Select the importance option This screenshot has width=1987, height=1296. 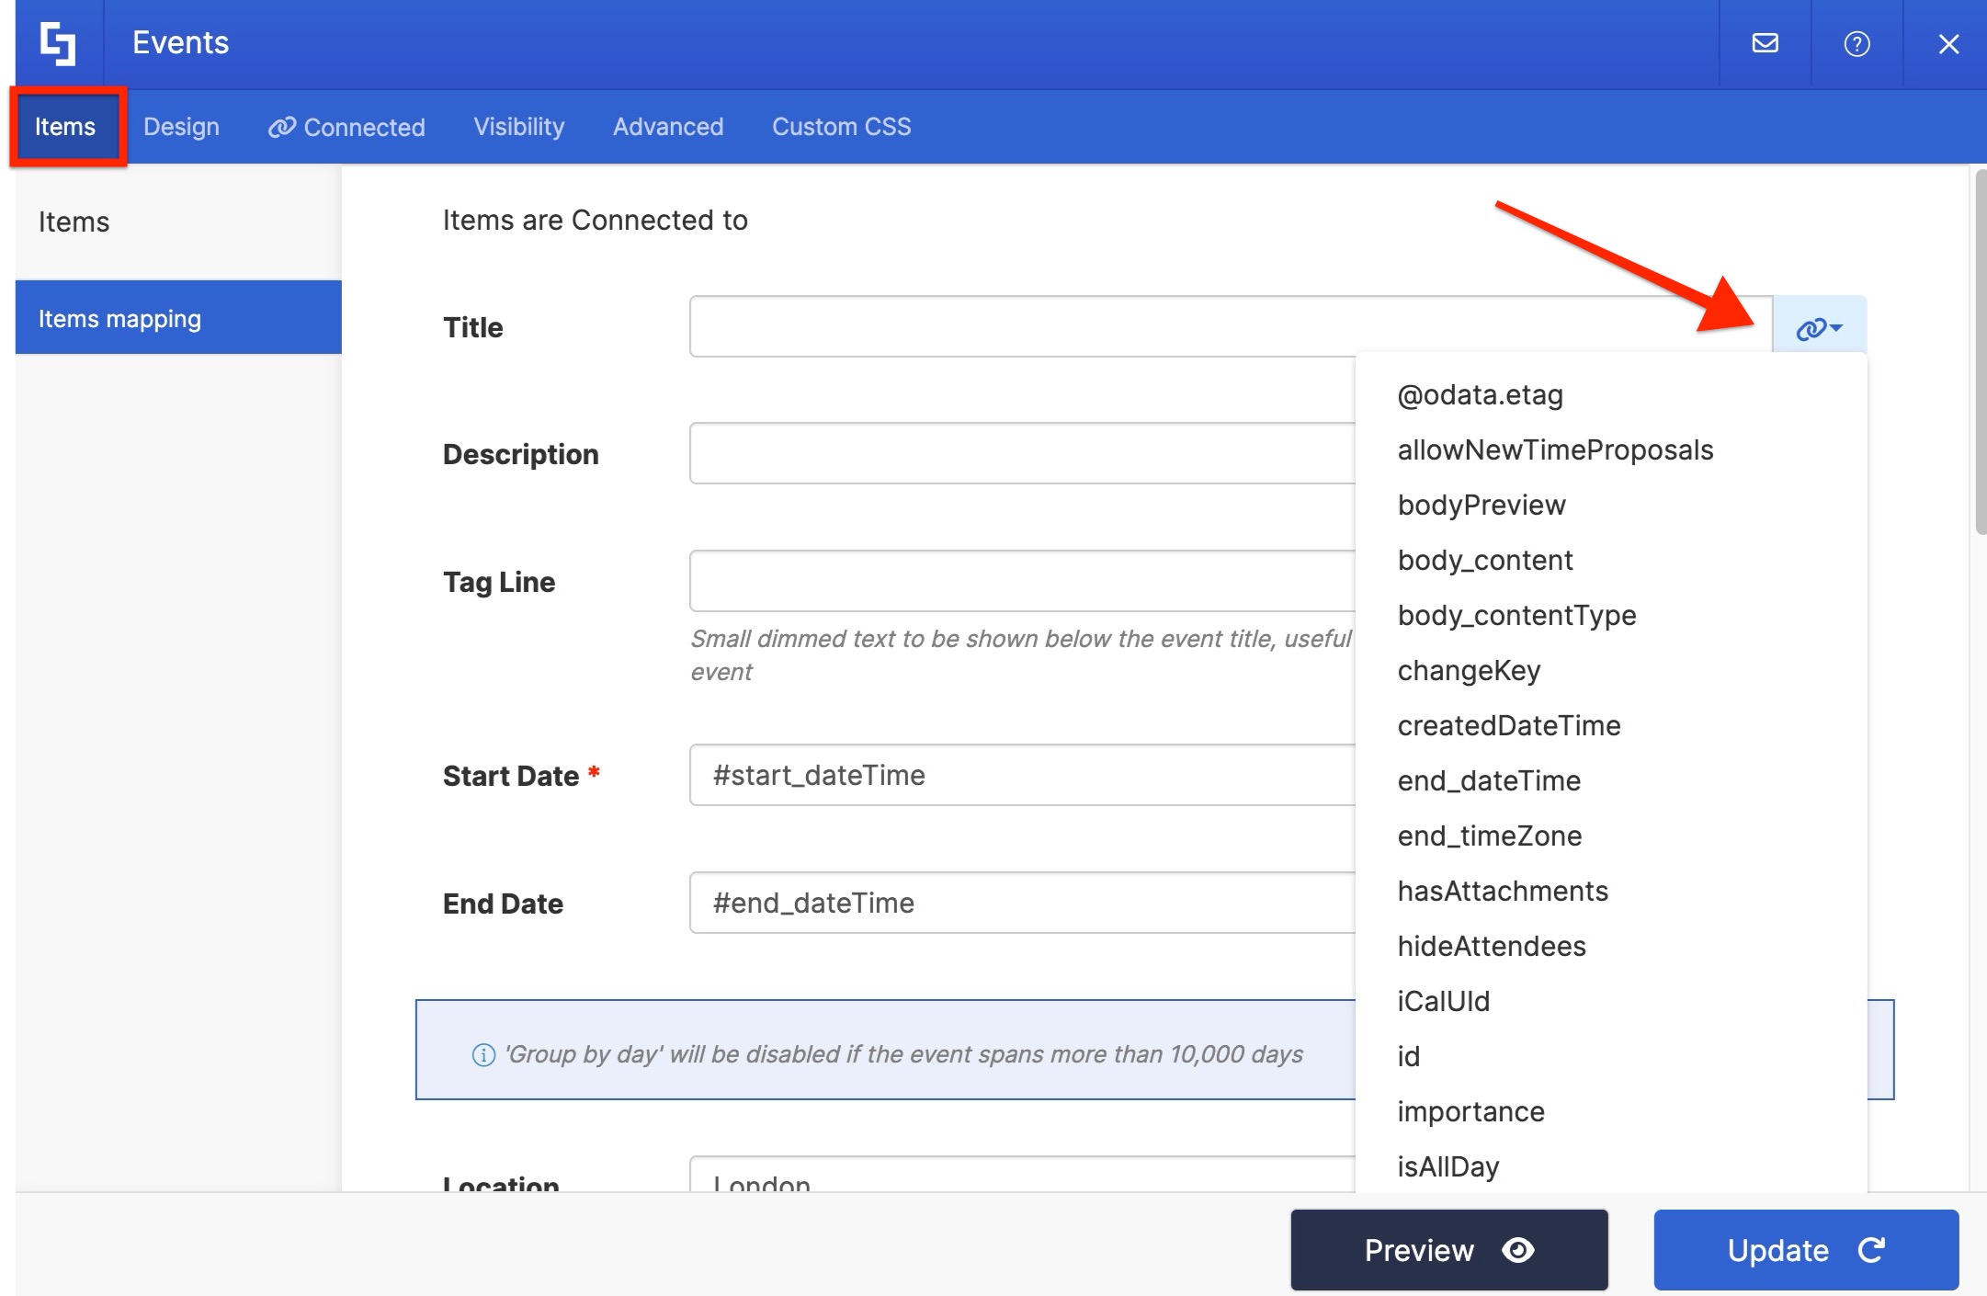1470,1111
